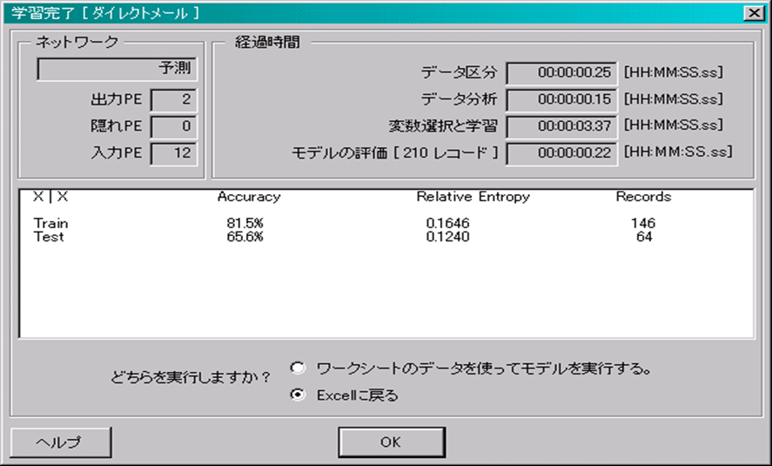Close the 学習完了 dialog window
Screen dimensions: 772x466
(x=754, y=13)
